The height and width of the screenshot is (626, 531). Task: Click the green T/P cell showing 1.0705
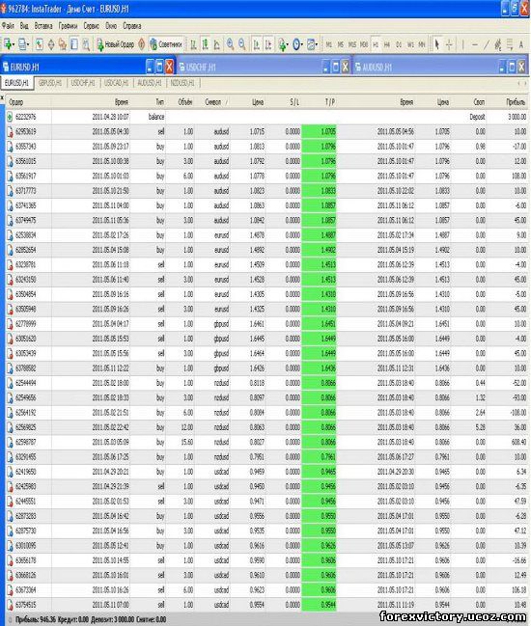tap(319, 131)
